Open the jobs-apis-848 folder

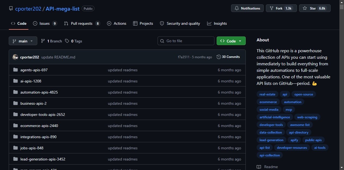[x=32, y=148]
